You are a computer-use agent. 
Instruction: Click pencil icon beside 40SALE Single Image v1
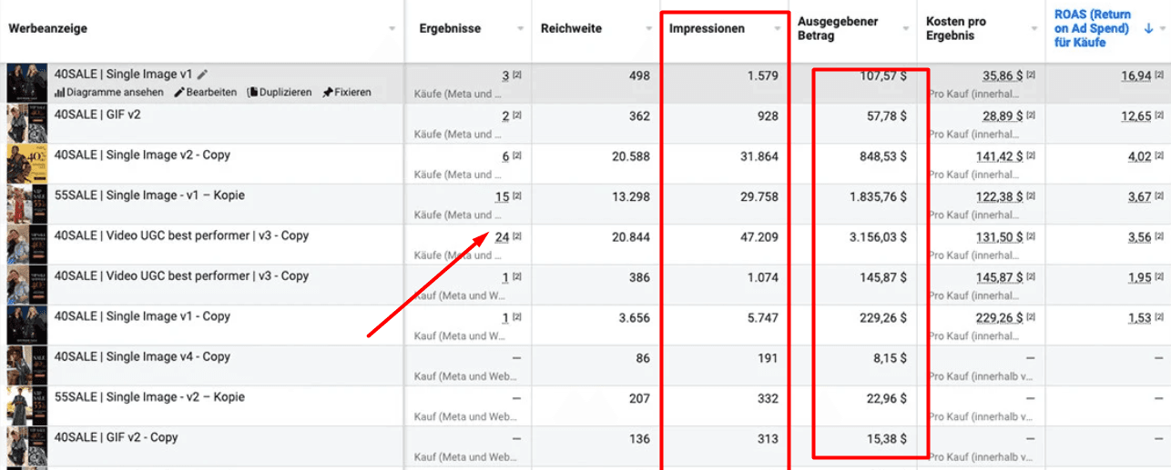[202, 75]
